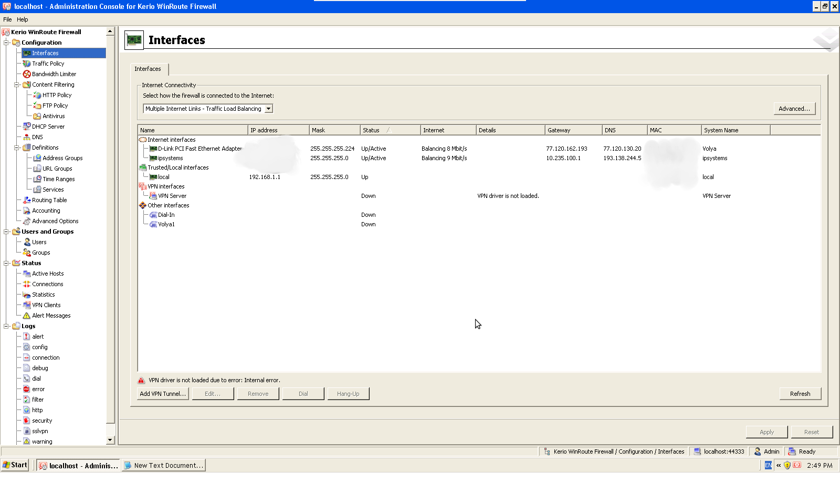Click the Apply button

point(767,432)
